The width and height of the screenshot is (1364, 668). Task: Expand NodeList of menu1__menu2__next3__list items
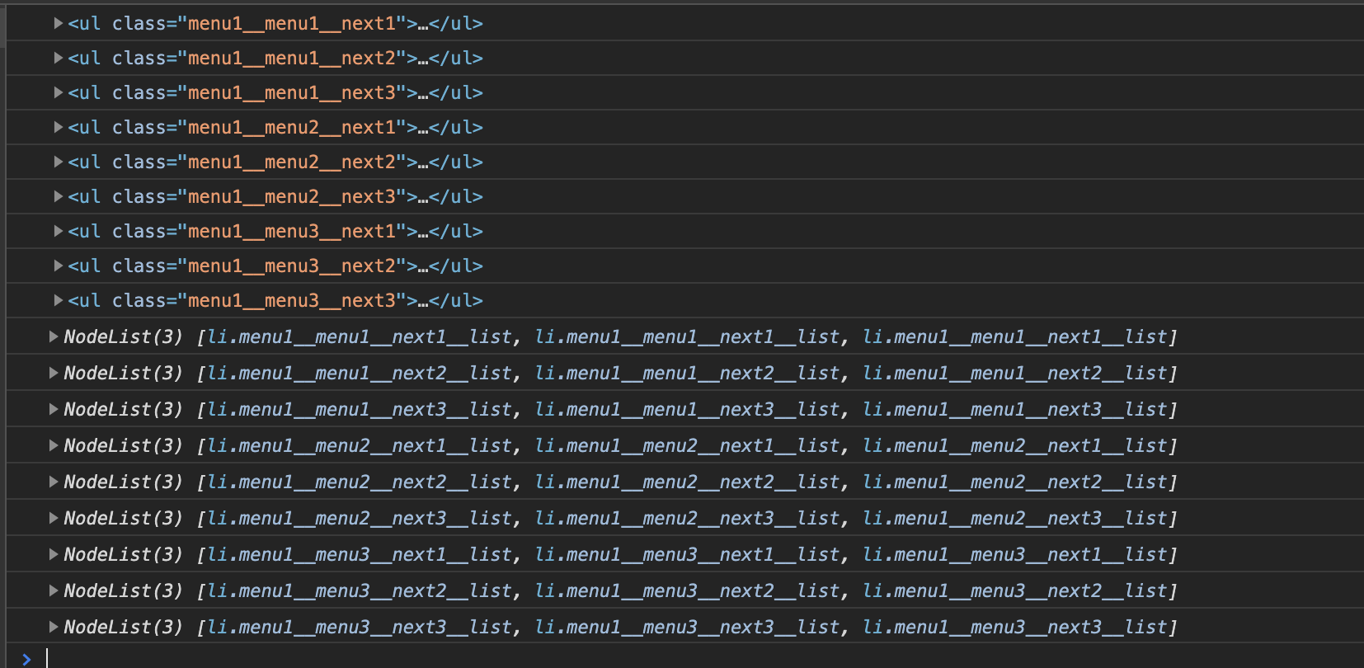tap(54, 518)
